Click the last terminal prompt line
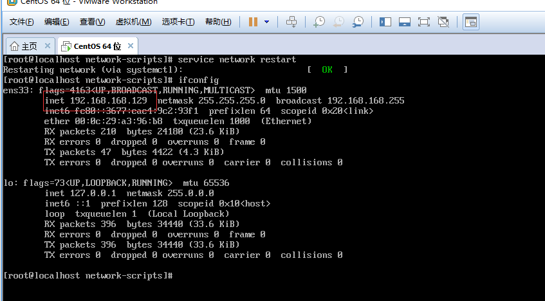545x301 pixels. pyautogui.click(x=88, y=276)
